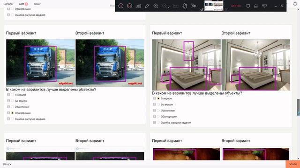Viewport: 300px width, 168px height.
Task: Toggle the spotlight eye effect icon
Action: click(x=194, y=6)
